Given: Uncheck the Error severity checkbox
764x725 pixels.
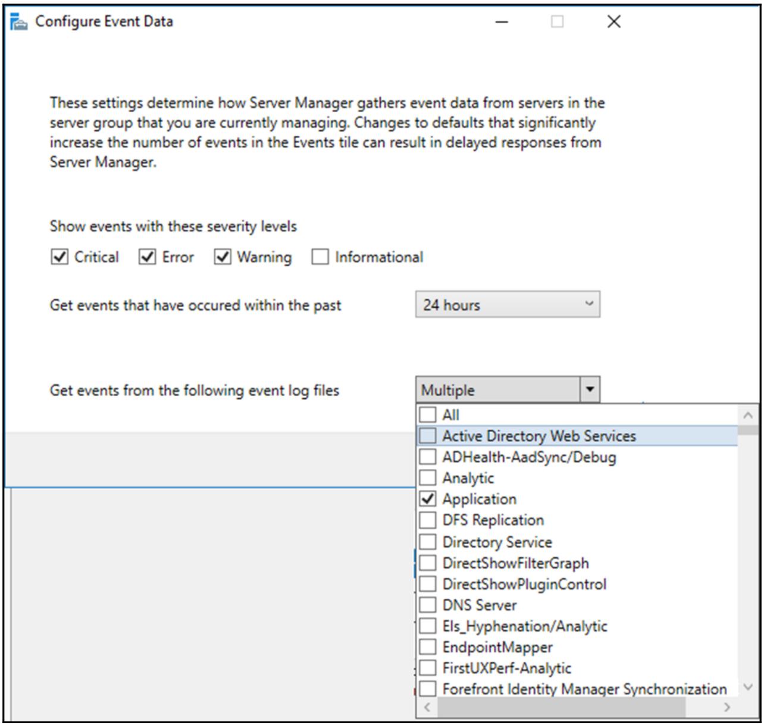Looking at the screenshot, I should 147,257.
